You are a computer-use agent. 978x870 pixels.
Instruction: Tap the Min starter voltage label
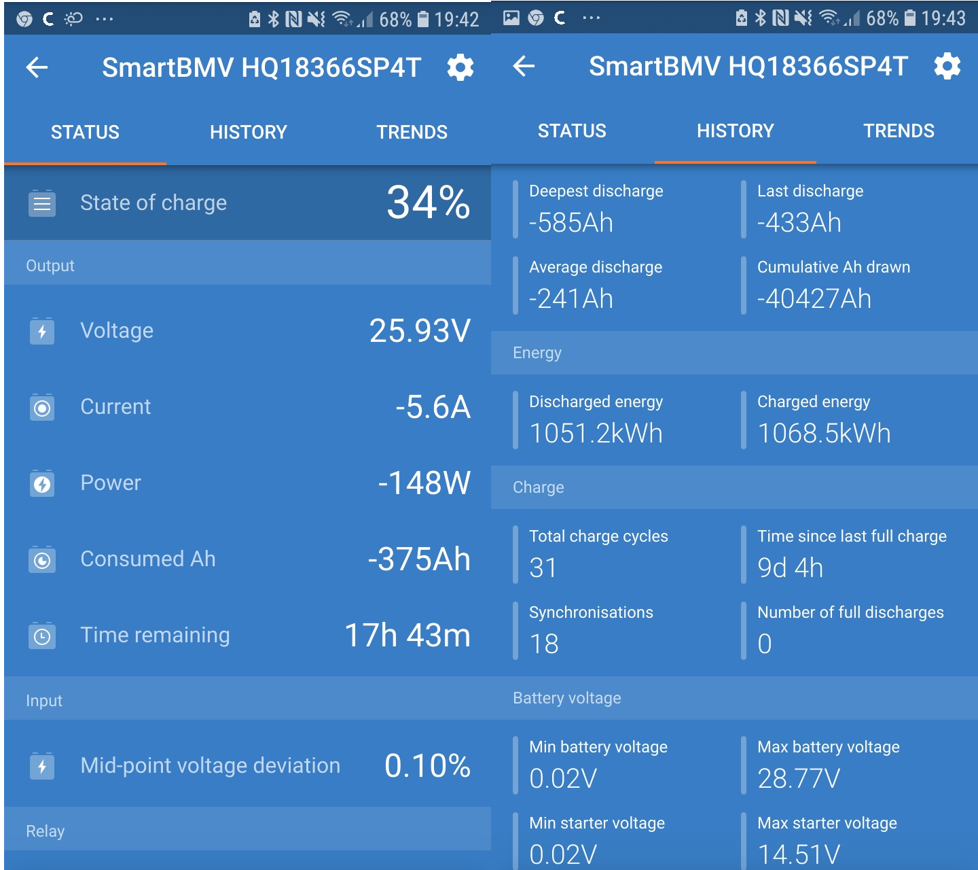coord(597,823)
